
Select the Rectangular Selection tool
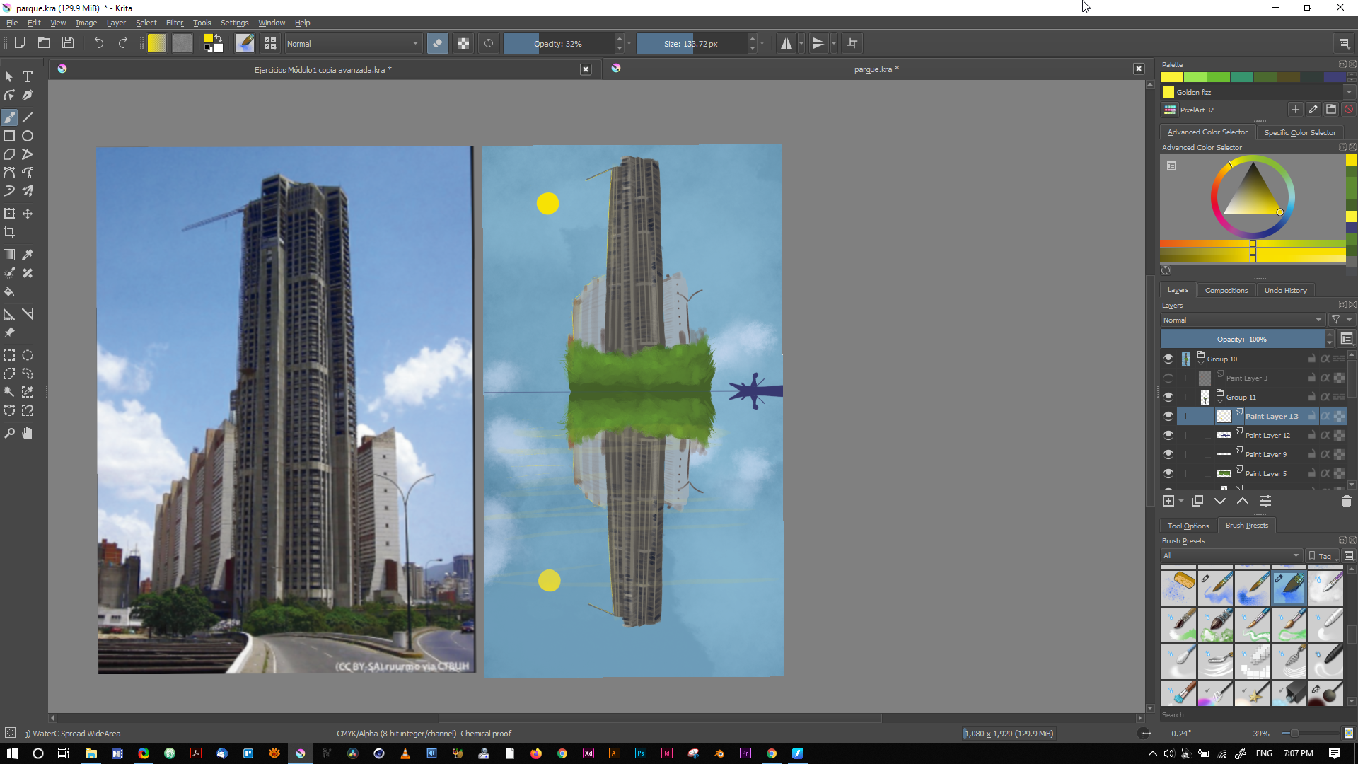click(x=9, y=355)
